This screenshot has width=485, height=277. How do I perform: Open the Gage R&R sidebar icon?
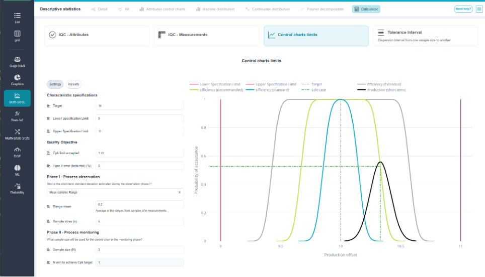coord(17,62)
